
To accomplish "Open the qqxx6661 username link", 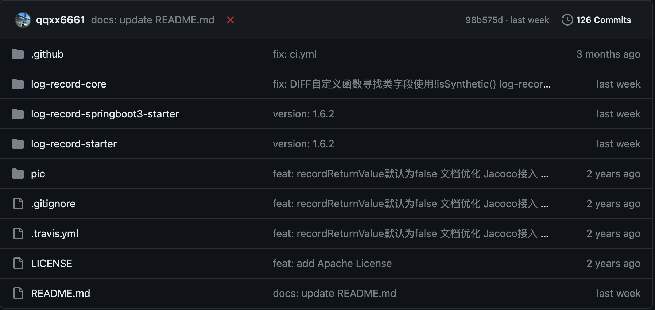I will tap(61, 20).
